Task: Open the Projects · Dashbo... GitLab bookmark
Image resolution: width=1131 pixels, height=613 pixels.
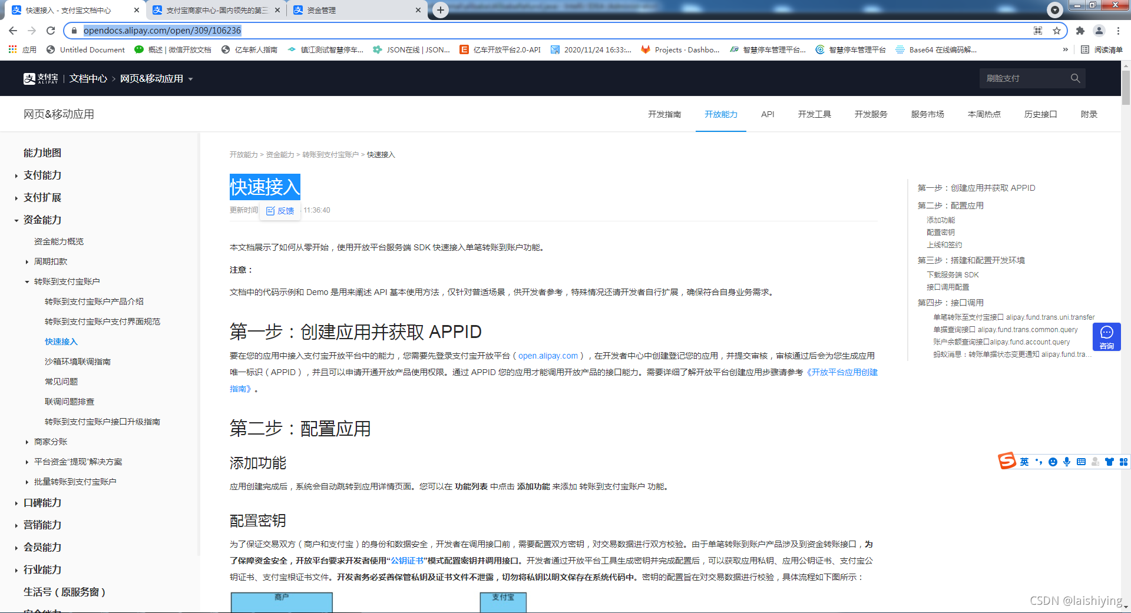Action: point(680,49)
